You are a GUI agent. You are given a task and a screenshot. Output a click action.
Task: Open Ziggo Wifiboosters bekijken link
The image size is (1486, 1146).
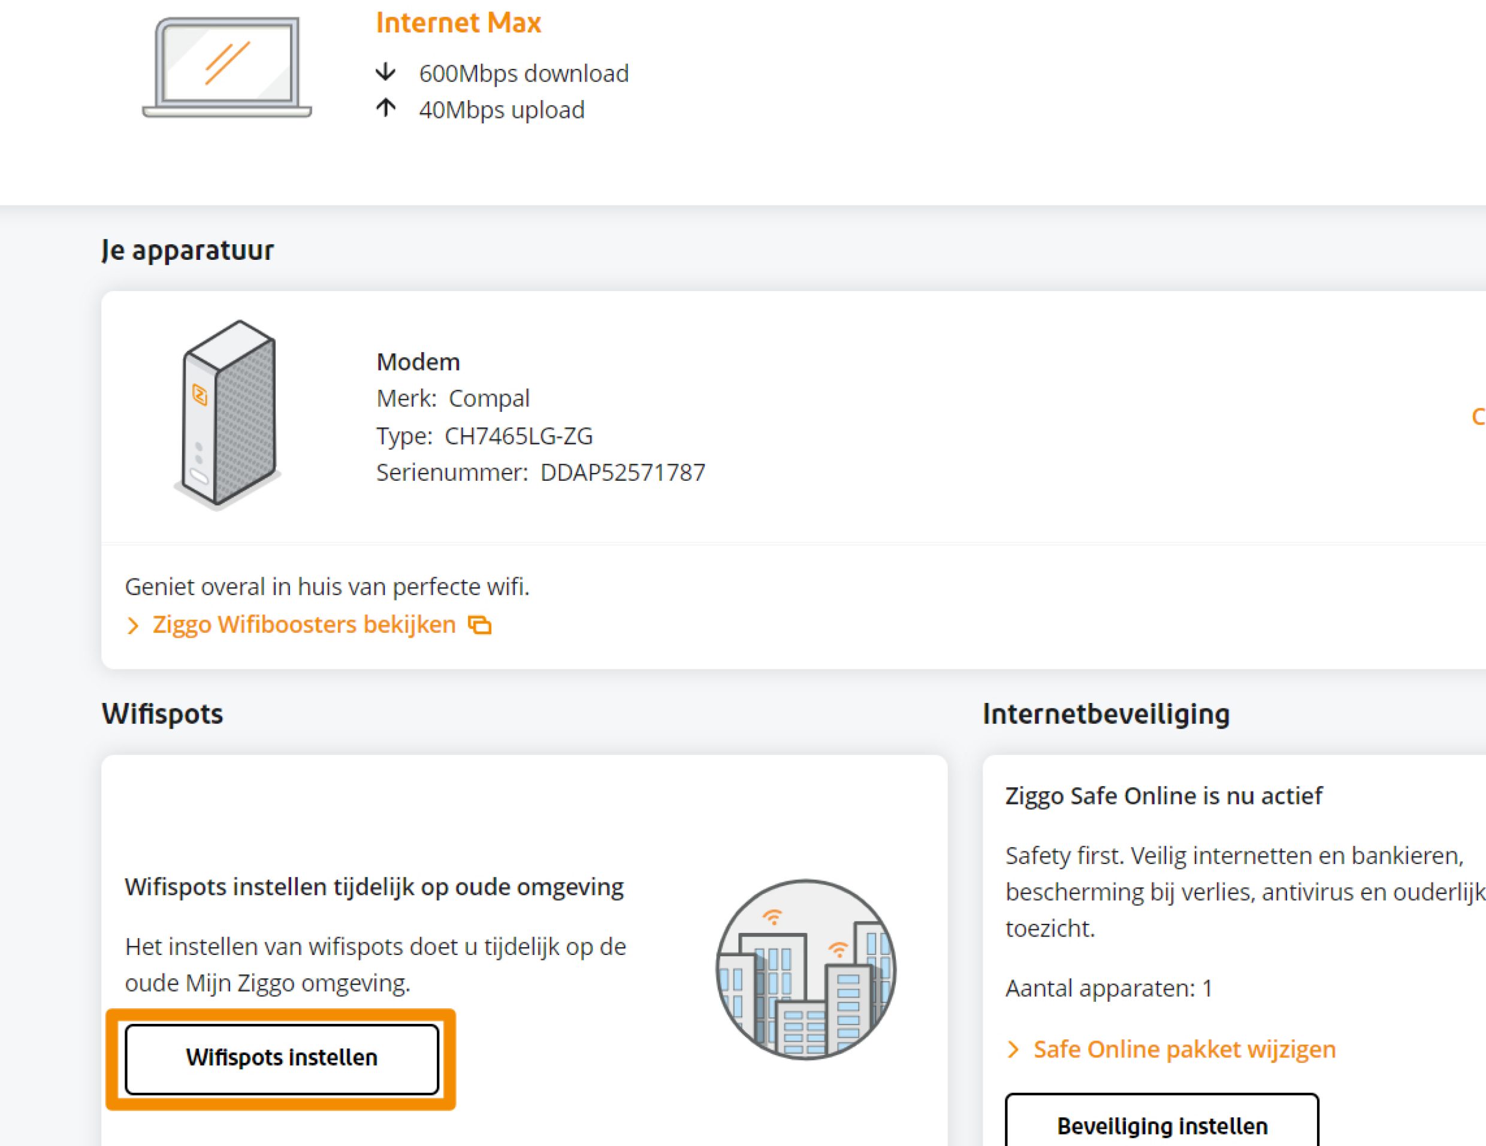pos(303,624)
